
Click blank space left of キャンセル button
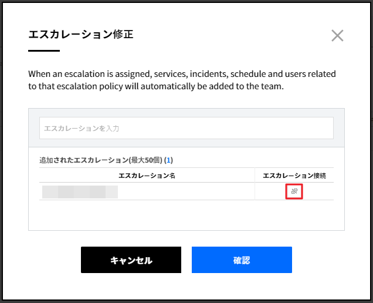click(x=54, y=260)
